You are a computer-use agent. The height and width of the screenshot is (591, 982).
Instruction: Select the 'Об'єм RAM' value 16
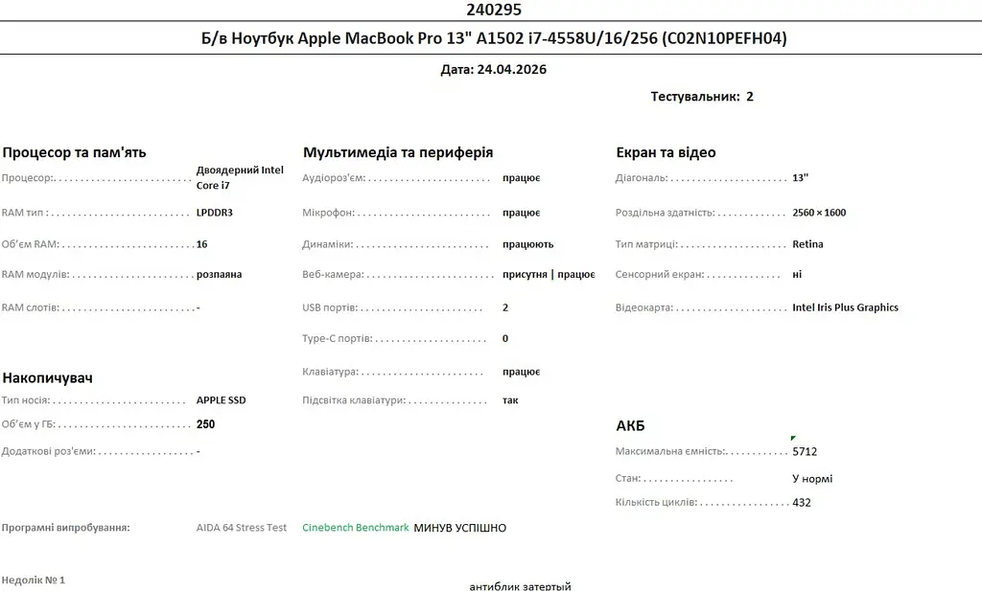point(201,244)
